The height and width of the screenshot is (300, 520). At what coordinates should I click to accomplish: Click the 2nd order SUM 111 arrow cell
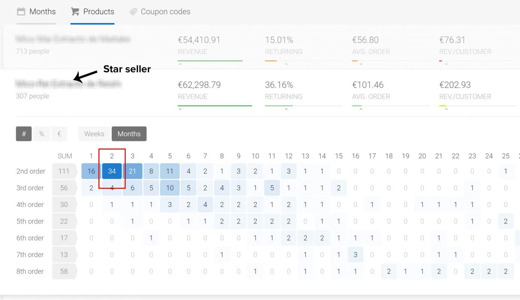65,171
